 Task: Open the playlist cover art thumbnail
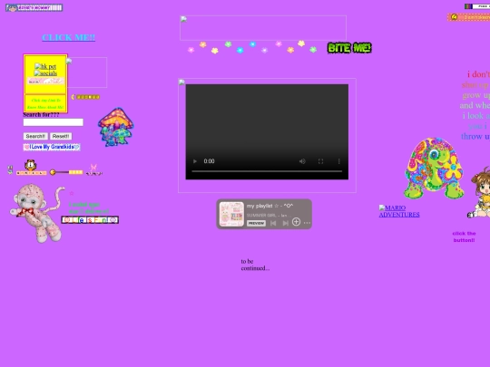coord(231,214)
